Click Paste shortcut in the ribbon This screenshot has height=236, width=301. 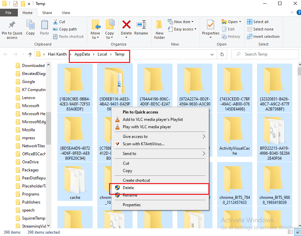68,36
